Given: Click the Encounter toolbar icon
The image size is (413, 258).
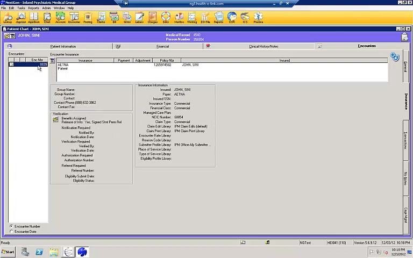Looking at the screenshot, I should (x=74, y=18).
